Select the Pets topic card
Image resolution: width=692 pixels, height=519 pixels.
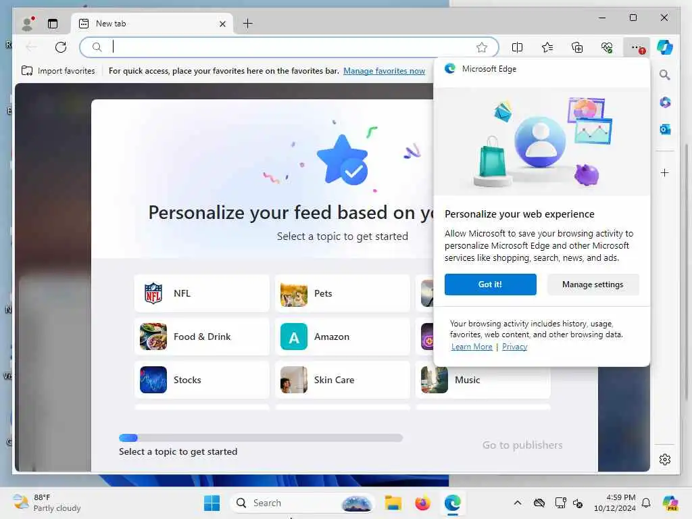(342, 293)
